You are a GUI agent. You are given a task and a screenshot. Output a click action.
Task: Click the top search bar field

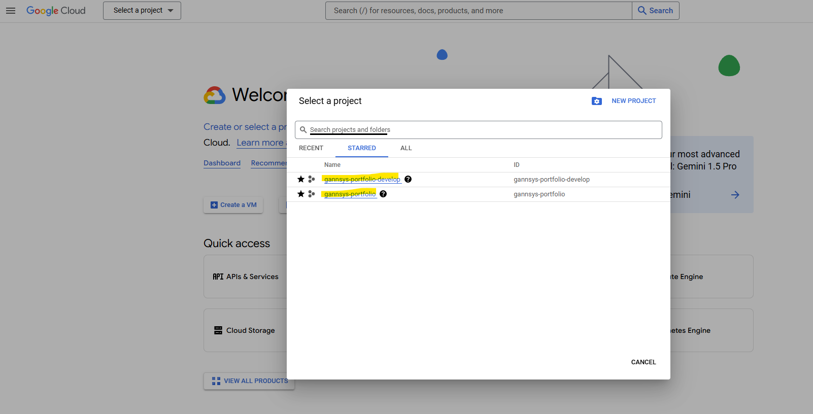click(479, 11)
